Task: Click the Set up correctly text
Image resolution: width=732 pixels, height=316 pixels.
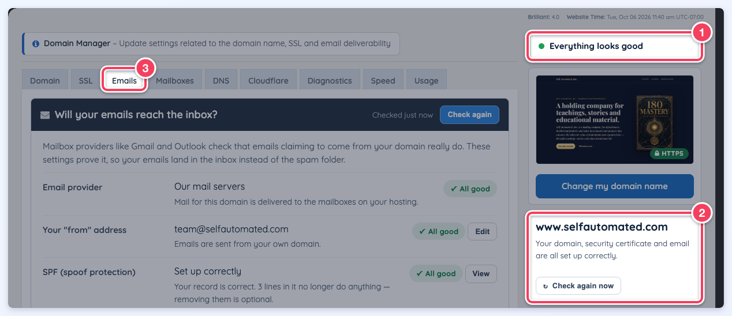Action: tap(208, 272)
